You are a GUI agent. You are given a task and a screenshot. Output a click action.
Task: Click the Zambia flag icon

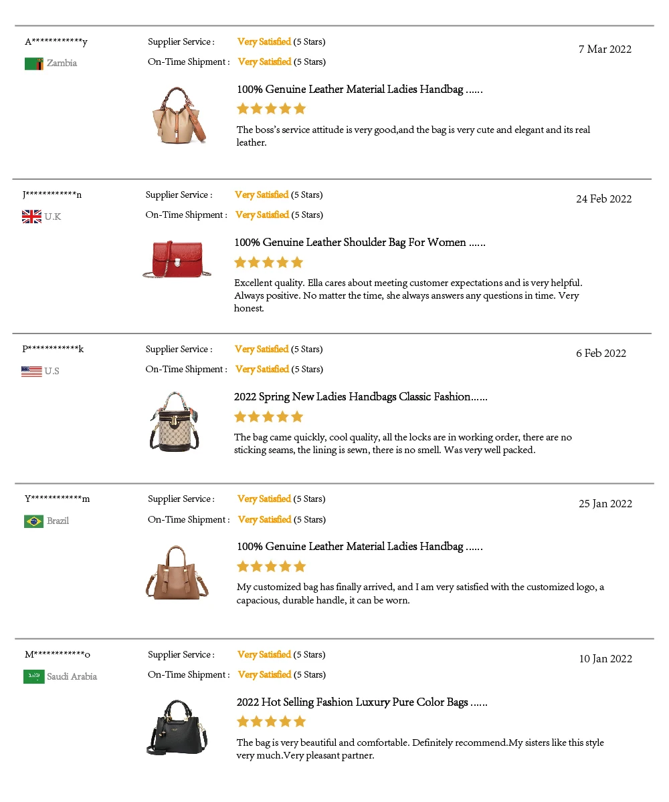click(34, 63)
